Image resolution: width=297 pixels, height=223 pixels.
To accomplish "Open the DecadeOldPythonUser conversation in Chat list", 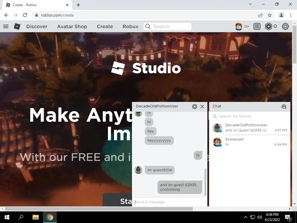I will coord(249,128).
